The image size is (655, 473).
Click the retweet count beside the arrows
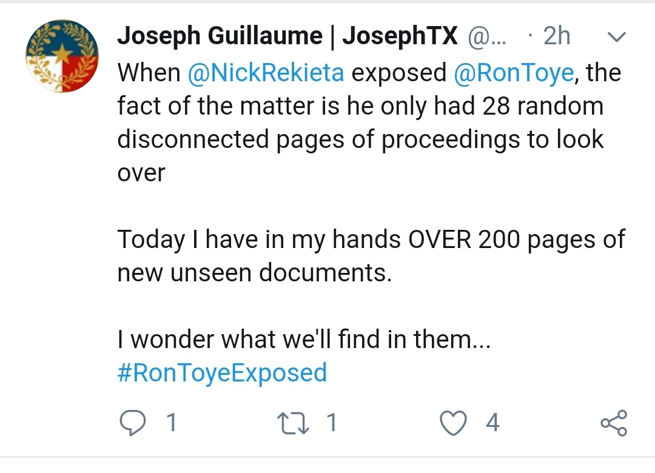pyautogui.click(x=332, y=423)
